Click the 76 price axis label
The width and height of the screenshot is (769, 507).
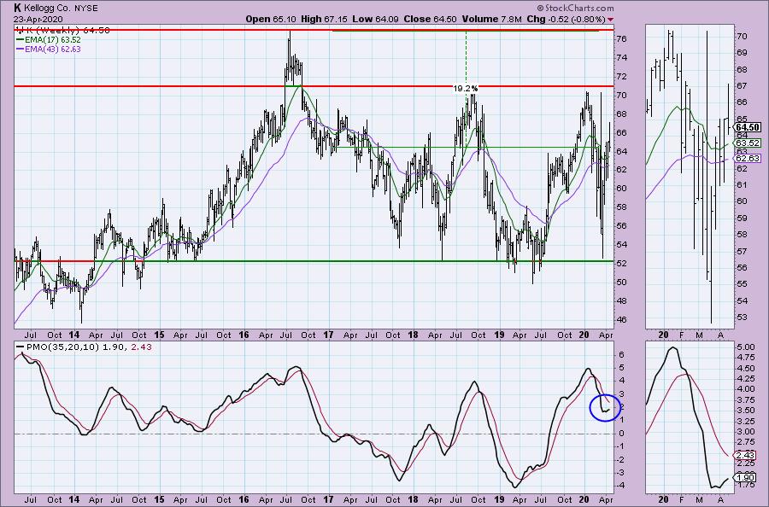(x=622, y=38)
